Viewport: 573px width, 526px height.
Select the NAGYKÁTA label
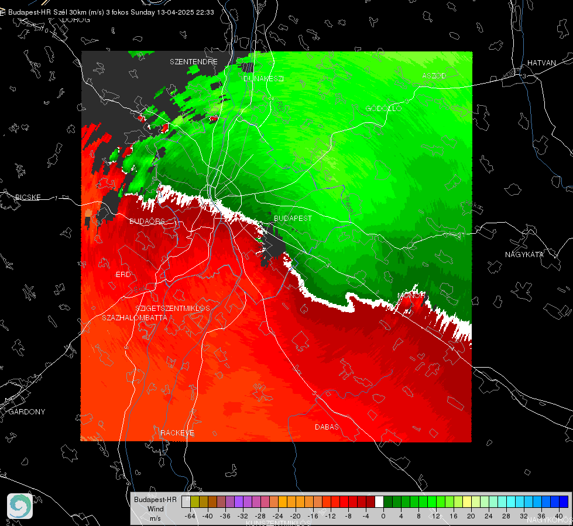pyautogui.click(x=524, y=254)
